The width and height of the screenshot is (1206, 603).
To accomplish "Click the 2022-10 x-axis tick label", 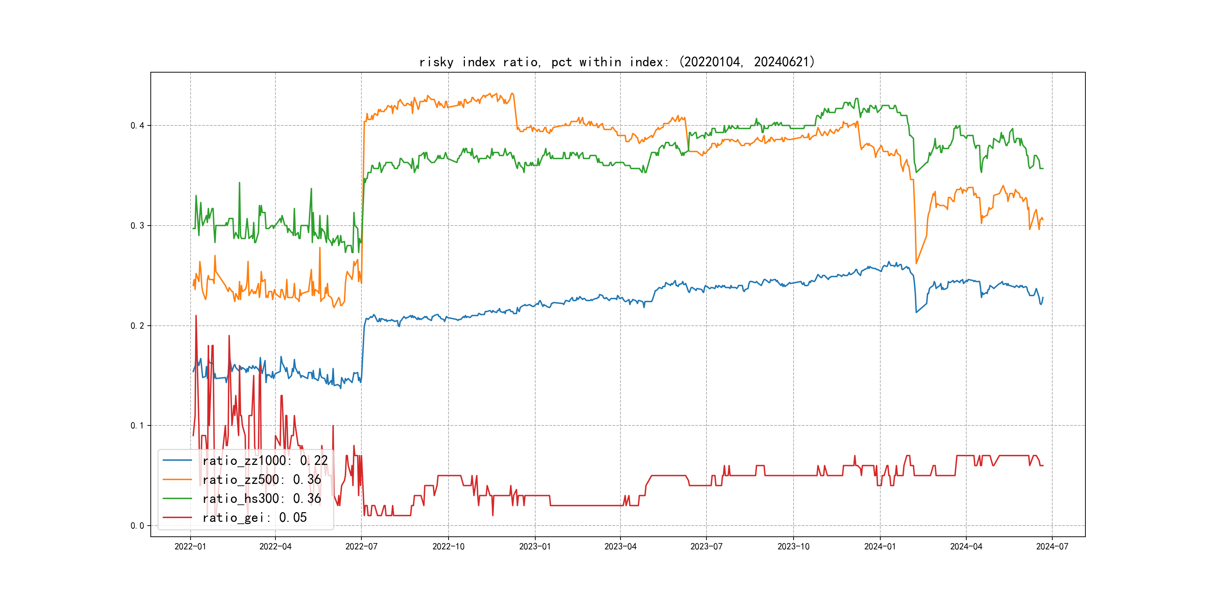I will pyautogui.click(x=448, y=546).
